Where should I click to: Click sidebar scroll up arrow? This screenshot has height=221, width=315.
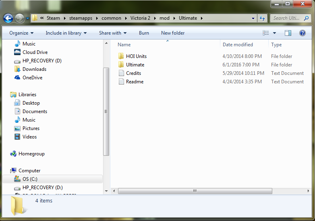[106, 43]
